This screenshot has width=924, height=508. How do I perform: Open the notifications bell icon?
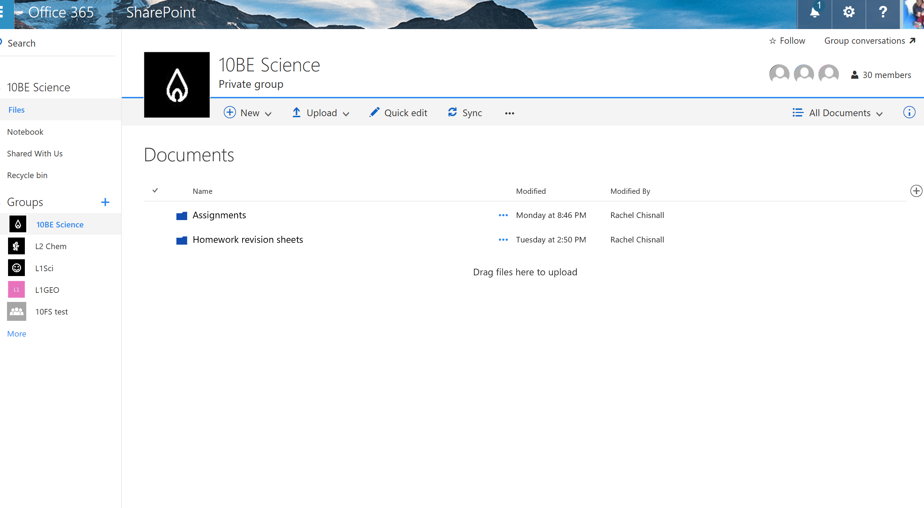(814, 13)
